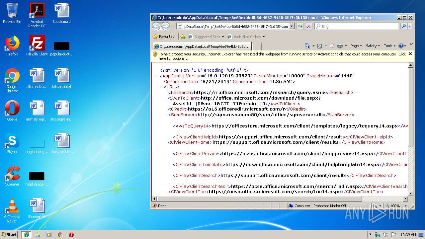
Task: Select the Acrobat Reader DC desktop icon
Action: pyautogui.click(x=37, y=15)
